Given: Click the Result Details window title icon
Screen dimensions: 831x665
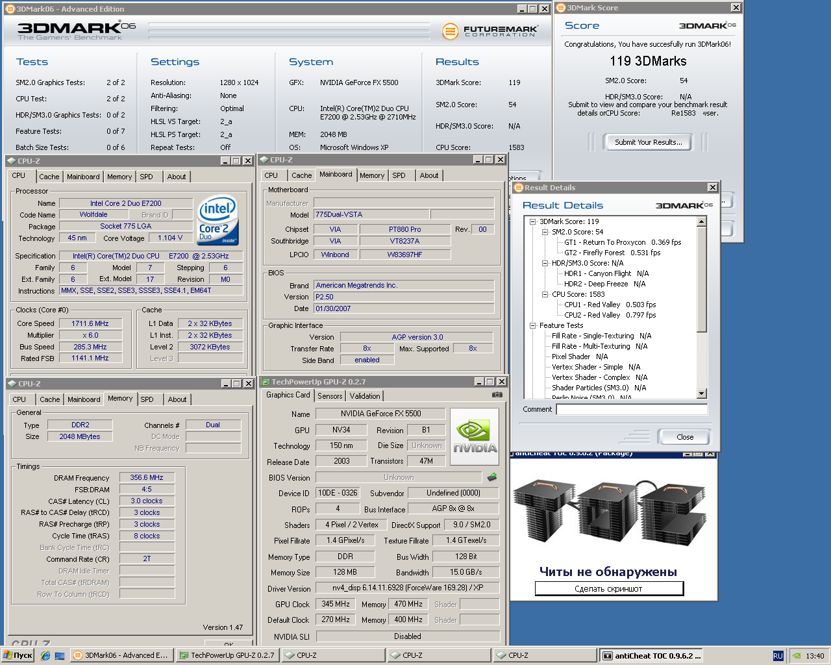Looking at the screenshot, I should (518, 188).
